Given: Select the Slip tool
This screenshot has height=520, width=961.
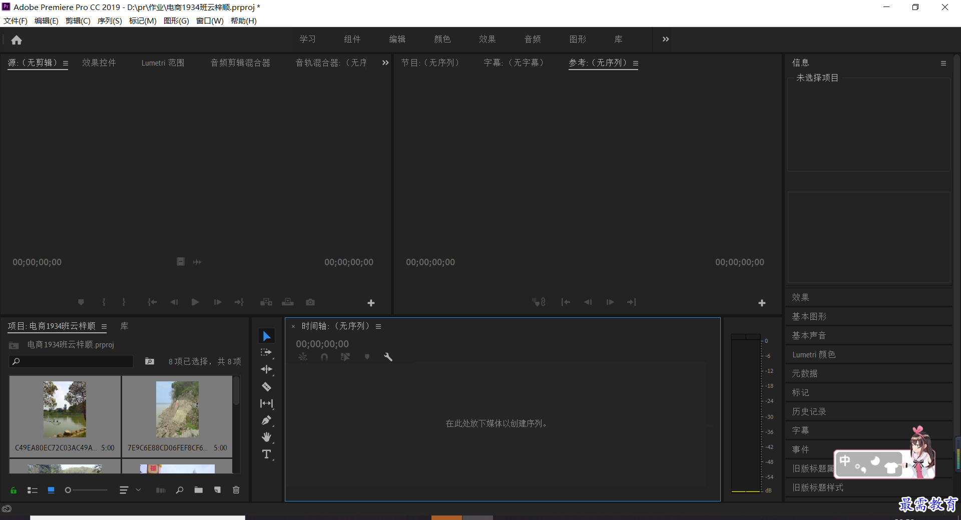Looking at the screenshot, I should (x=266, y=403).
